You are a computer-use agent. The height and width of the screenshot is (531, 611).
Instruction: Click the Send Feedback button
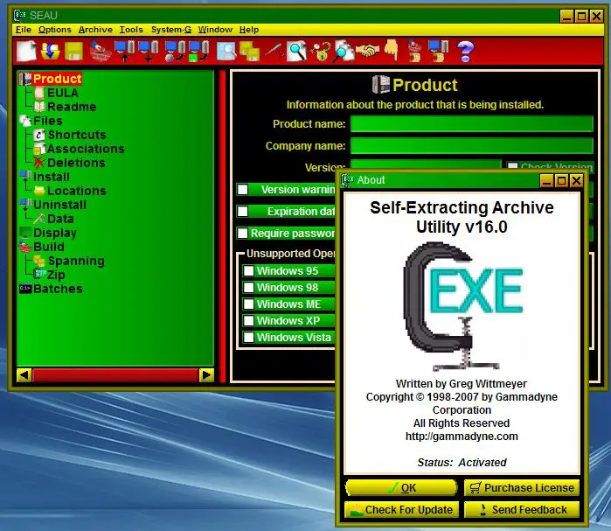[x=522, y=509]
